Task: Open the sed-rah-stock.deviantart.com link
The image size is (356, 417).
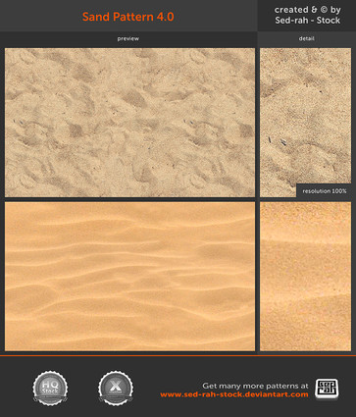Action: [x=234, y=394]
